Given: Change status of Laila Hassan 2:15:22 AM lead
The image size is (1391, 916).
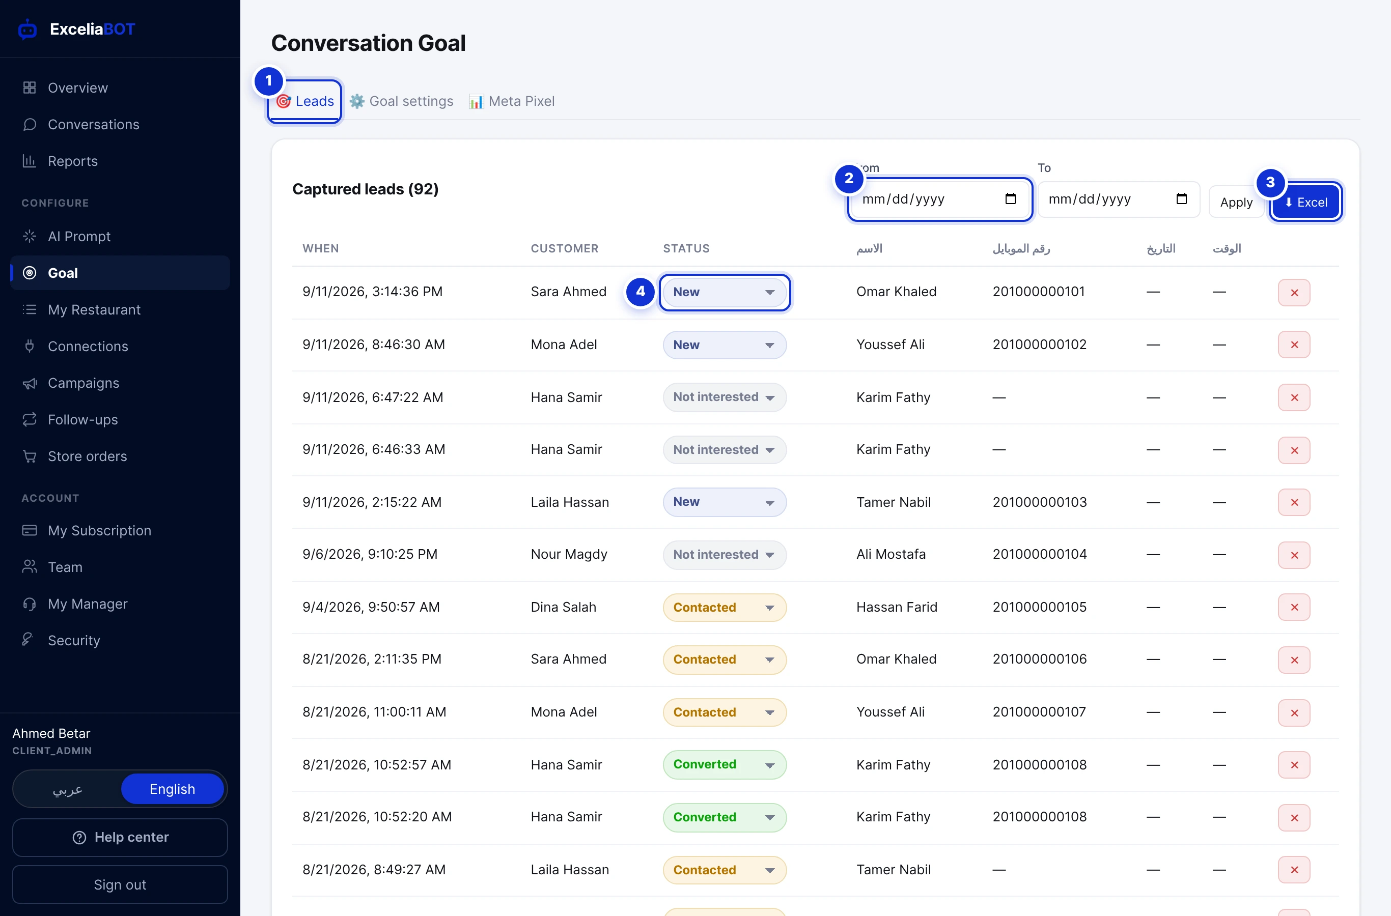Looking at the screenshot, I should tap(725, 502).
